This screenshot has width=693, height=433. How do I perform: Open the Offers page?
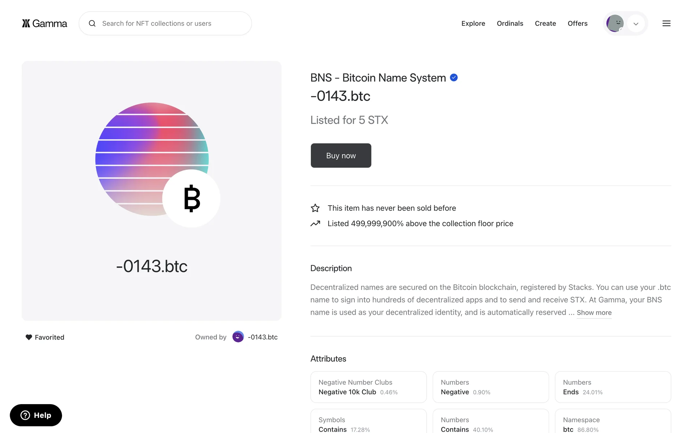[577, 23]
